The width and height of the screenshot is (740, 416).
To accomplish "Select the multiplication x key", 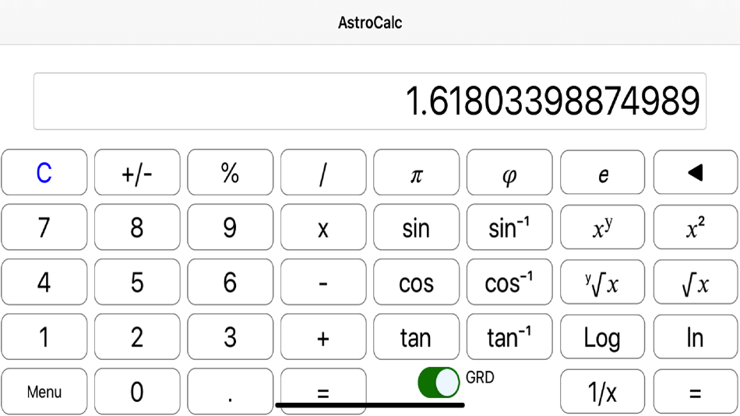I will (x=323, y=227).
